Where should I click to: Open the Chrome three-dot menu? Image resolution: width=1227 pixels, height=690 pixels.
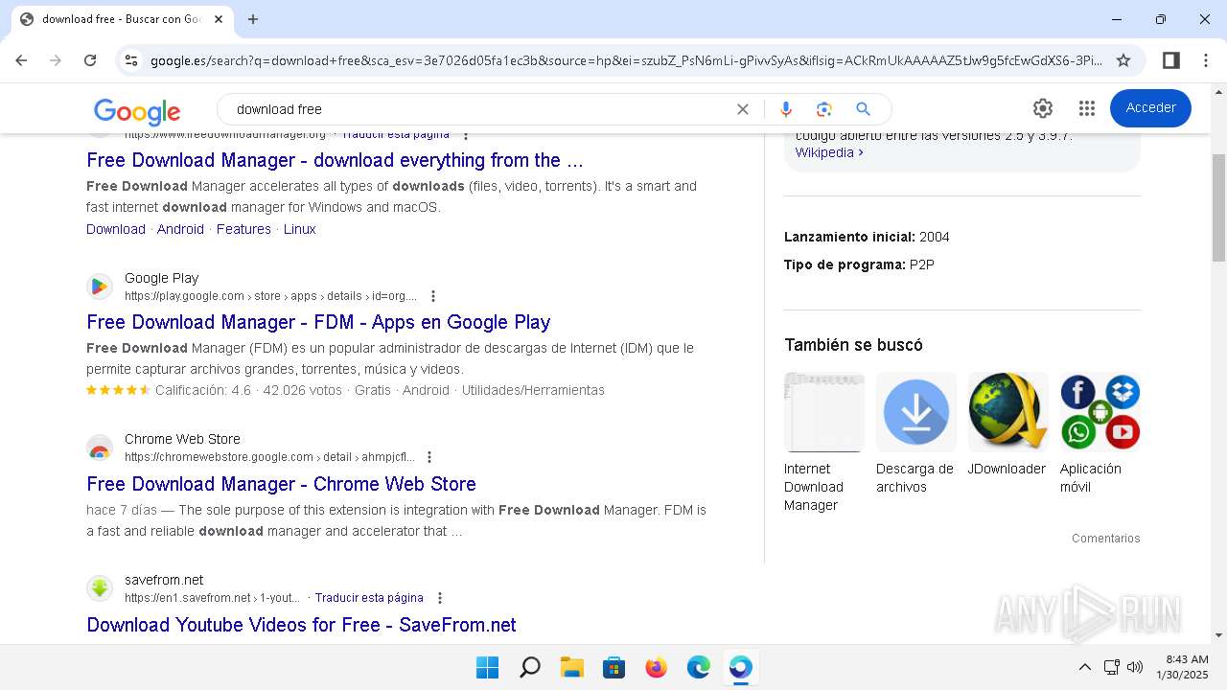pyautogui.click(x=1206, y=60)
